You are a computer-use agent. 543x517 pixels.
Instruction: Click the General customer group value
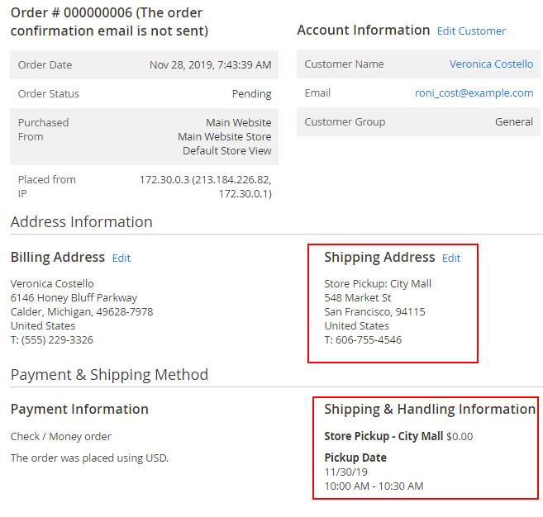pyautogui.click(x=513, y=122)
